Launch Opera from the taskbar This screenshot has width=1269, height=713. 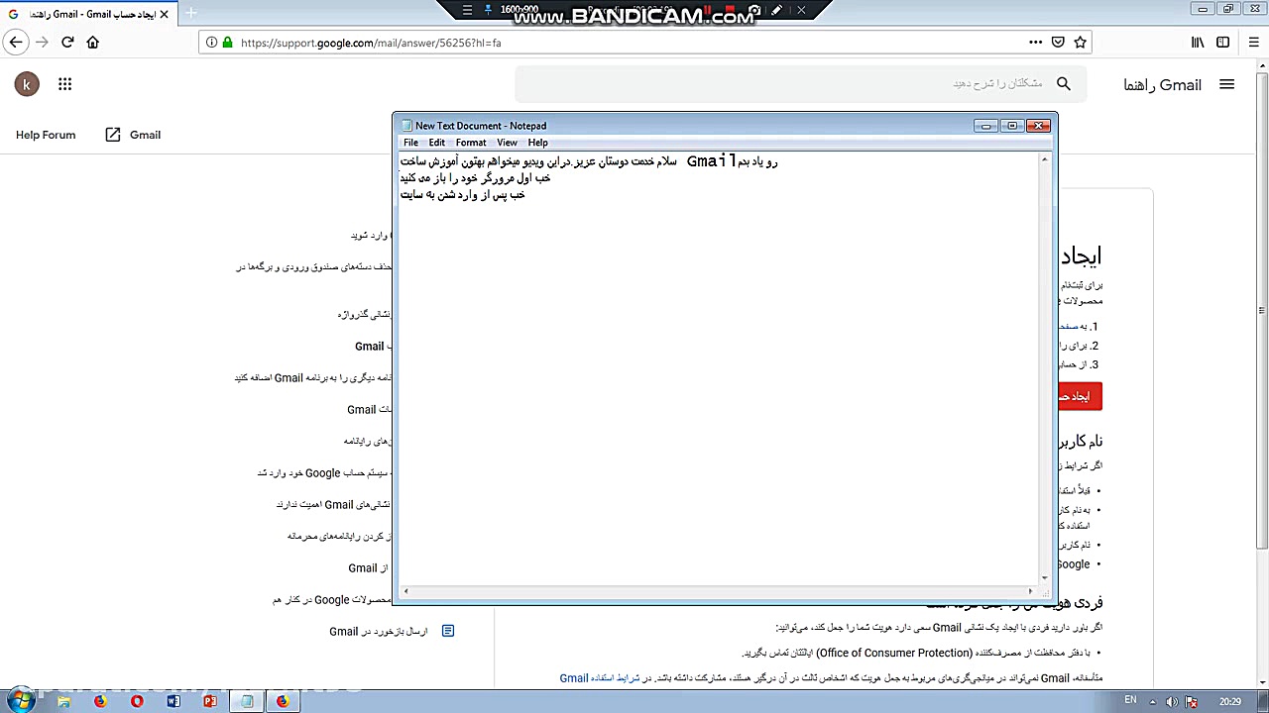pyautogui.click(x=137, y=701)
